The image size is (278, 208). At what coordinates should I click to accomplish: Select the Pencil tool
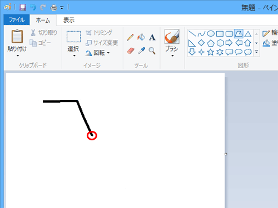point(130,37)
